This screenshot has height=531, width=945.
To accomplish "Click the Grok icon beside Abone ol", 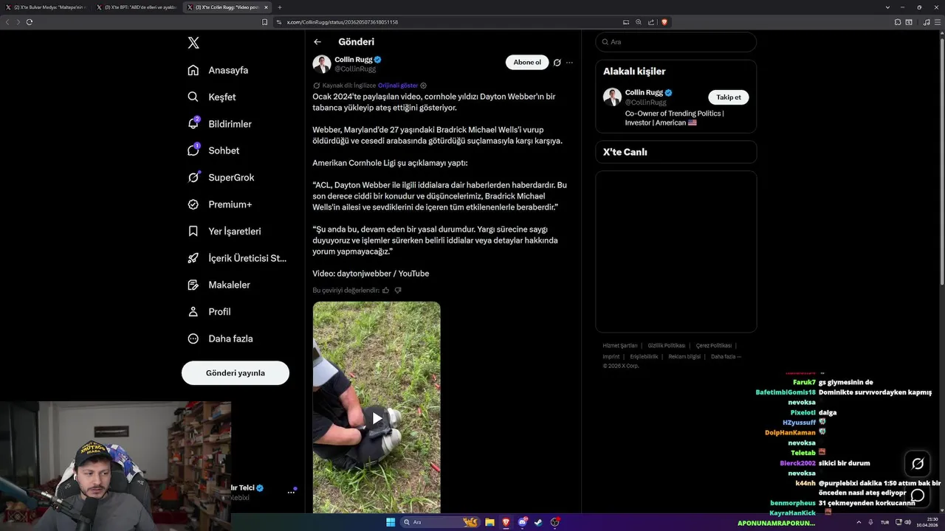I will pyautogui.click(x=557, y=63).
